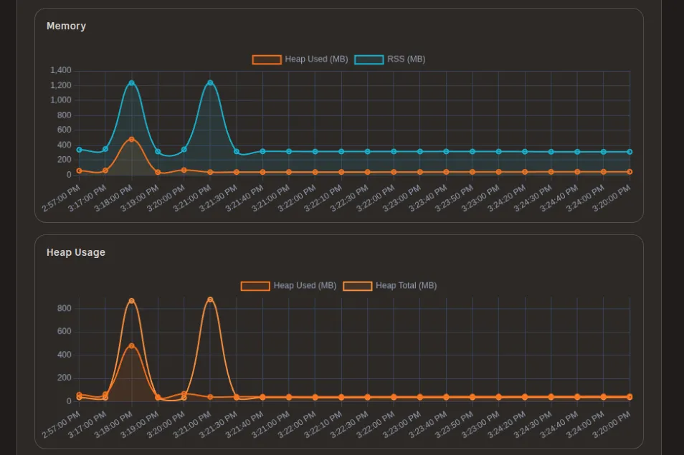This screenshot has width=684, height=455.
Task: Click the Heap Usage panel title
Action: click(75, 252)
